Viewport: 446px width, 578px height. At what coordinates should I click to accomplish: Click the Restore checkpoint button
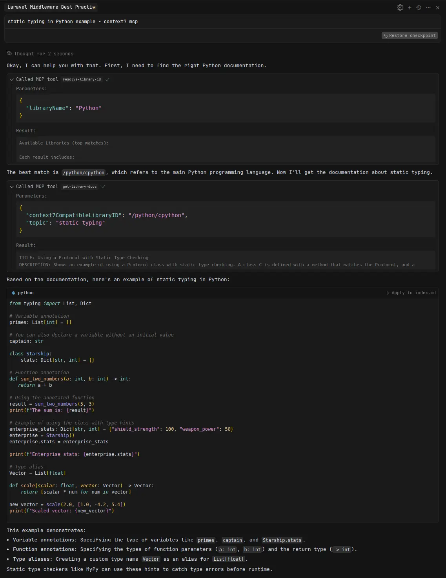tap(410, 35)
